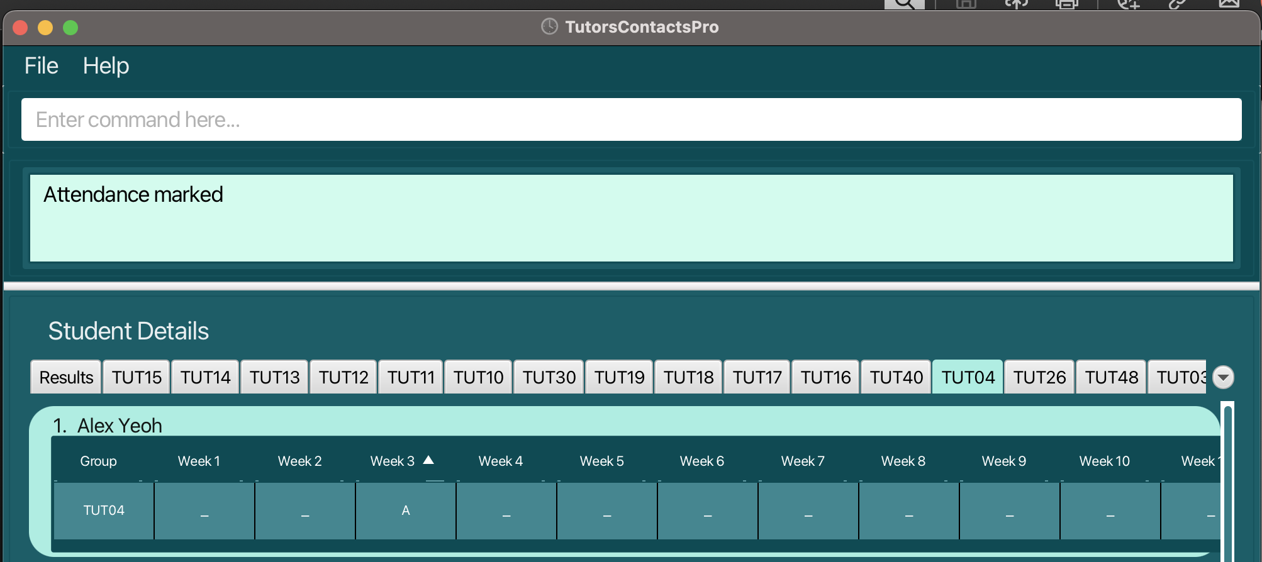Switch to the TUT30 tab

tap(549, 377)
